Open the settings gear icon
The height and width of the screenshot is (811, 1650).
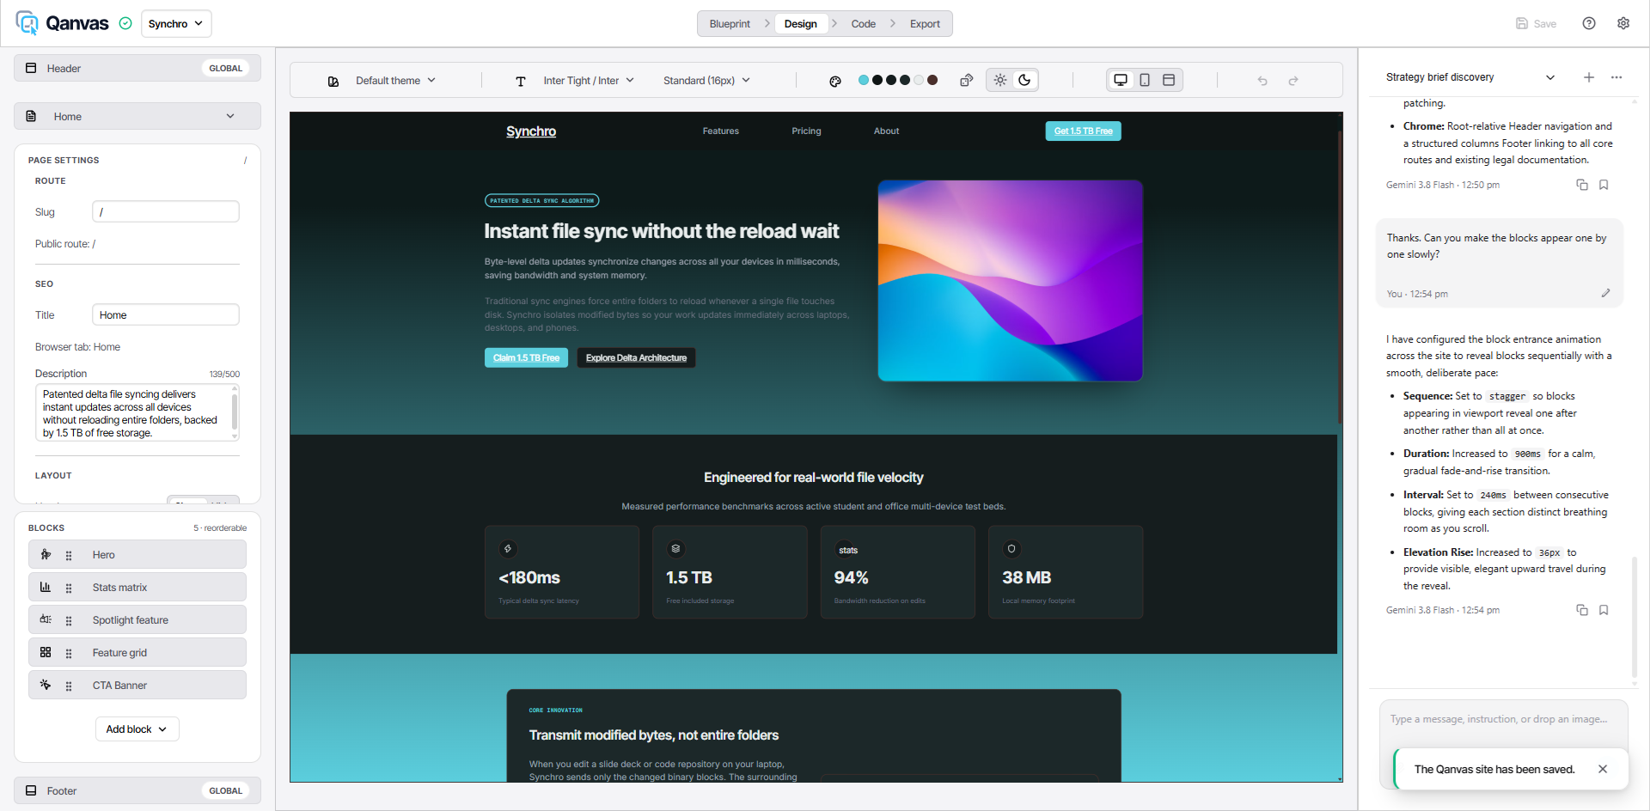click(x=1623, y=23)
